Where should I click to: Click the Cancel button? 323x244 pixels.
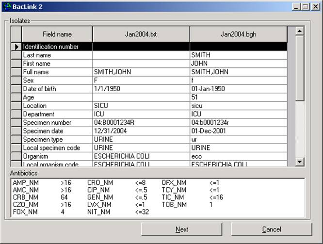(271, 229)
